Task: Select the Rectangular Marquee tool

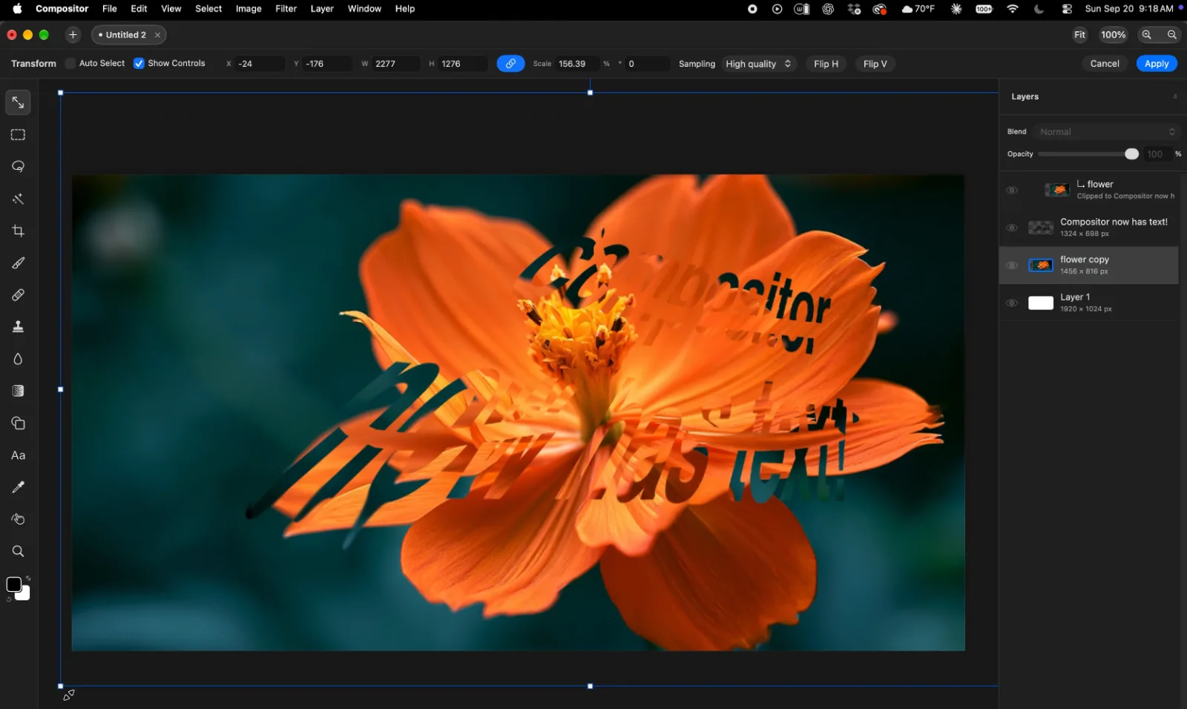Action: (18, 135)
